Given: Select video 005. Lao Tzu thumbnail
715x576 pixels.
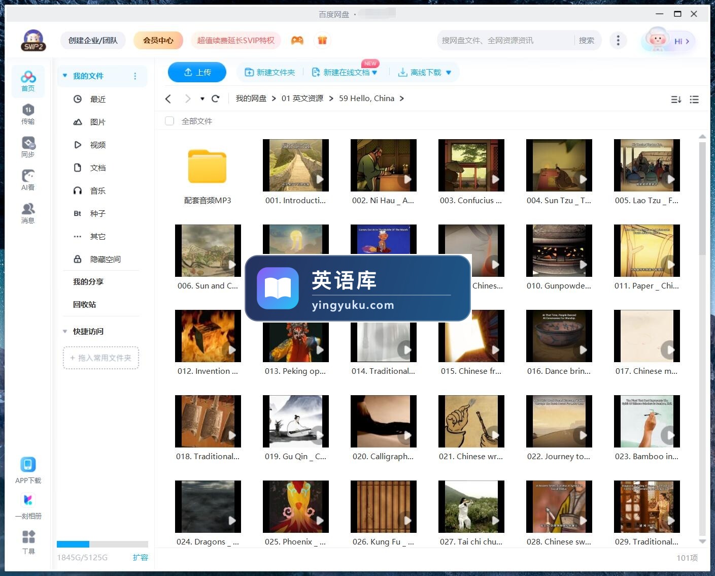Looking at the screenshot, I should 647,165.
